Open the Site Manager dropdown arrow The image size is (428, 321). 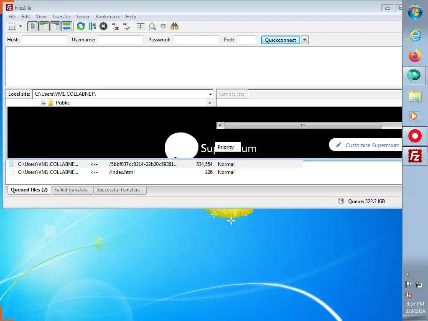click(x=20, y=26)
